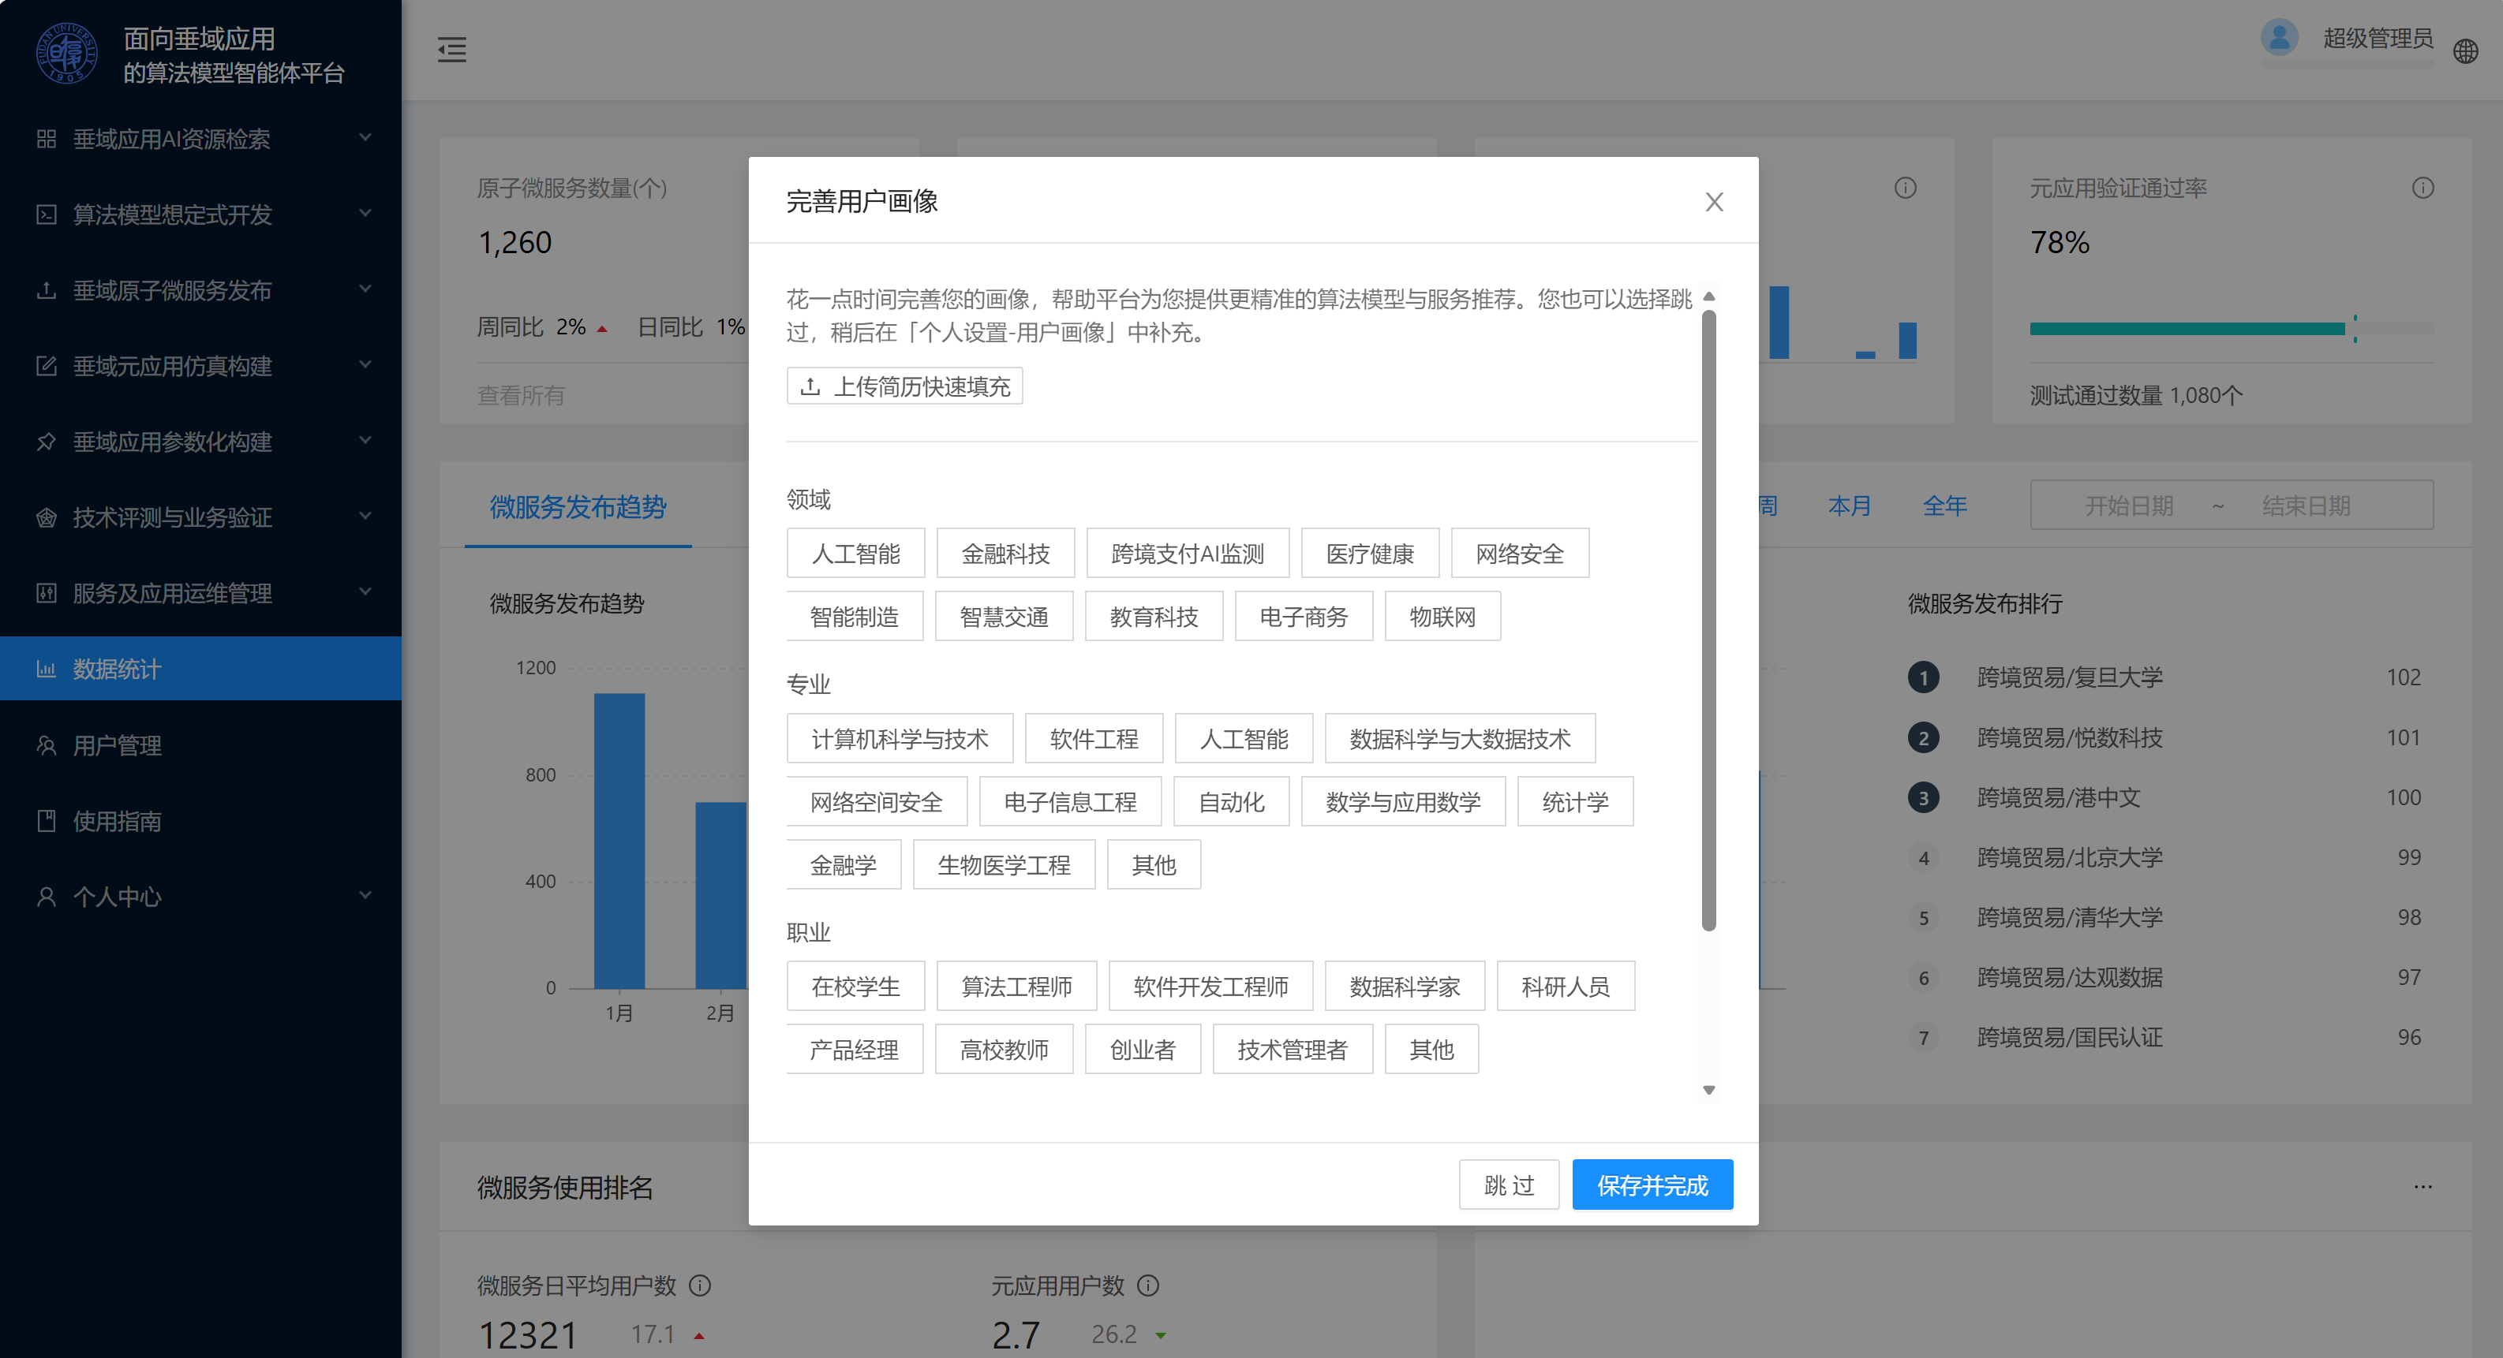2503x1358 pixels.
Task: Click the university logo in the sidebar header
Action: click(x=67, y=54)
